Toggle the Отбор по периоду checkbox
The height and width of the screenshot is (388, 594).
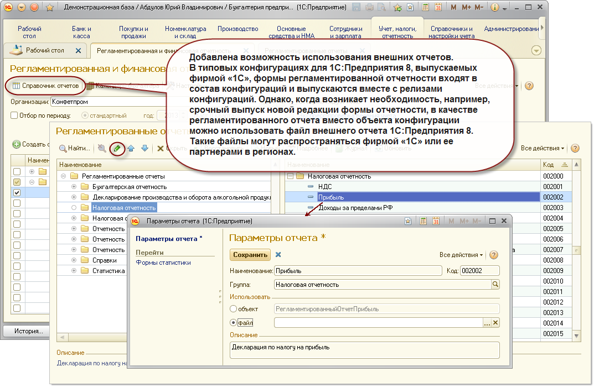(14, 116)
